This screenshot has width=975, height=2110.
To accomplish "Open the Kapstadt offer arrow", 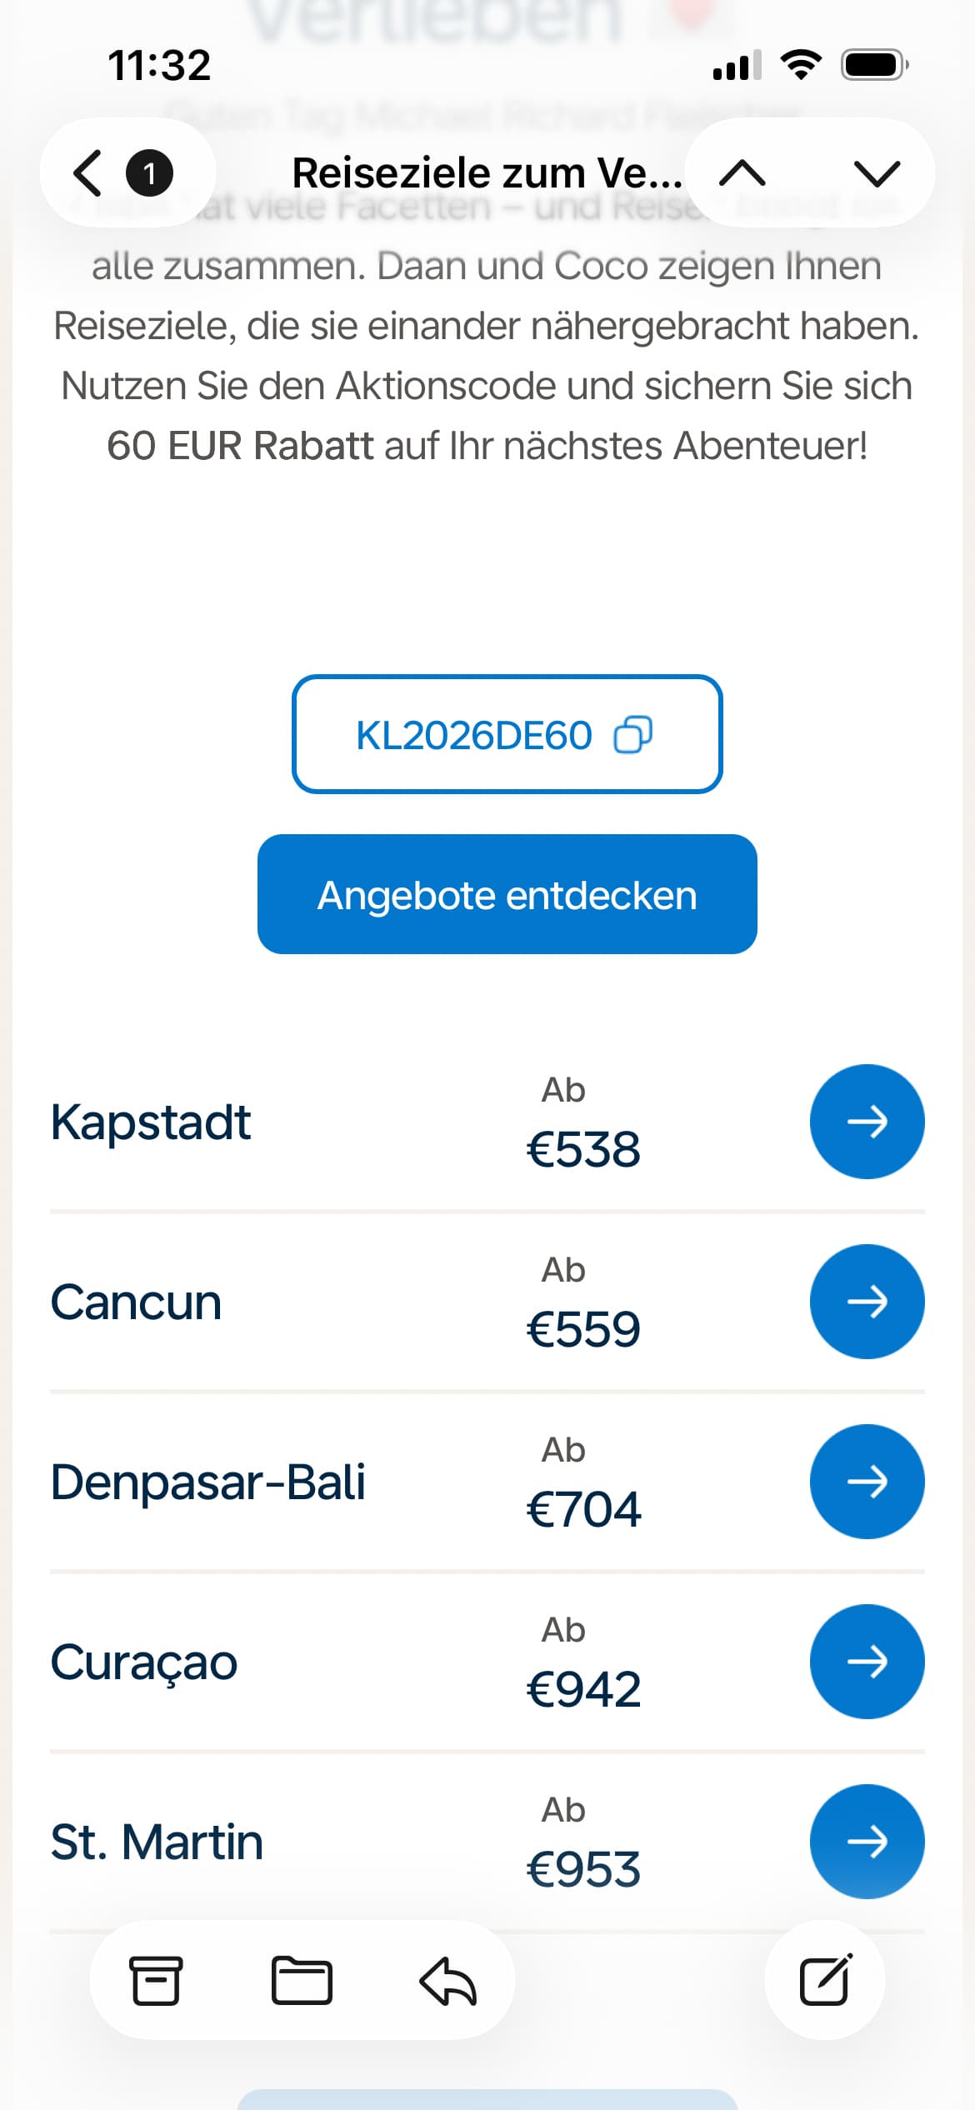I will [x=867, y=1122].
